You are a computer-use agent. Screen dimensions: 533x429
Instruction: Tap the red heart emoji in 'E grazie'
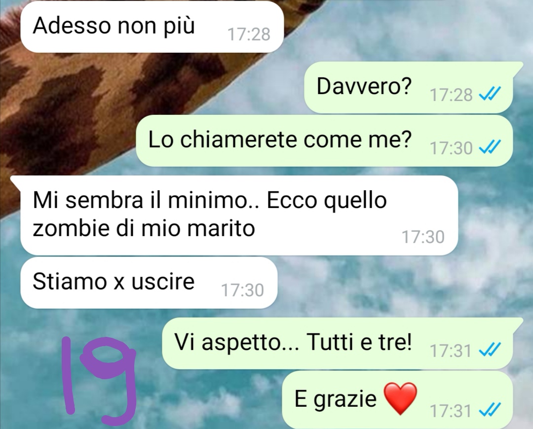400,399
